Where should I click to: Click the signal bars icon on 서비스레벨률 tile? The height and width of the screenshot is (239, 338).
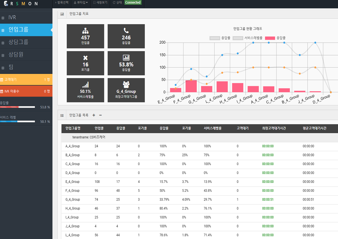point(85,85)
